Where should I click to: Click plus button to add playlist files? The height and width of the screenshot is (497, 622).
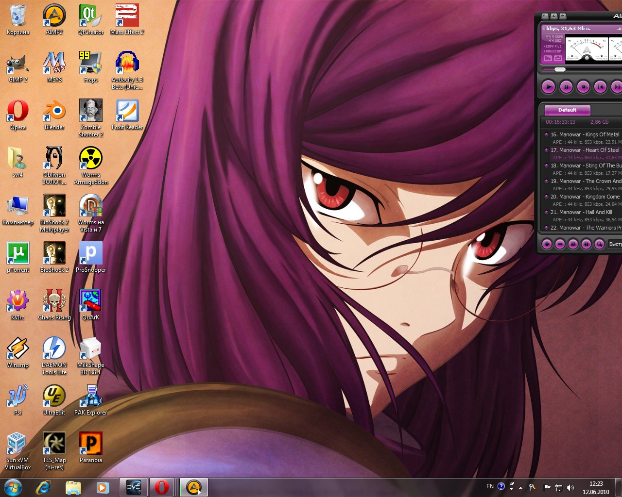click(547, 244)
